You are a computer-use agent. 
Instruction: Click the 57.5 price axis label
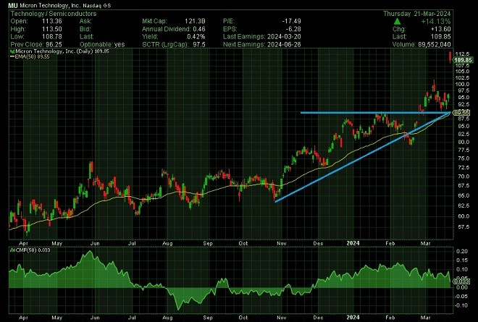click(x=464, y=227)
